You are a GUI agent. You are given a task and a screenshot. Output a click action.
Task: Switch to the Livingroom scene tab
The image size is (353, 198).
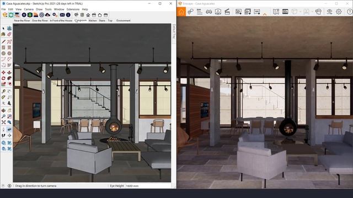coord(81,20)
